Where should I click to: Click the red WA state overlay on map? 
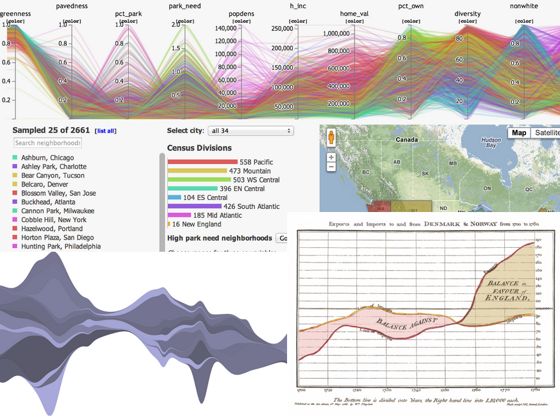(x=381, y=208)
